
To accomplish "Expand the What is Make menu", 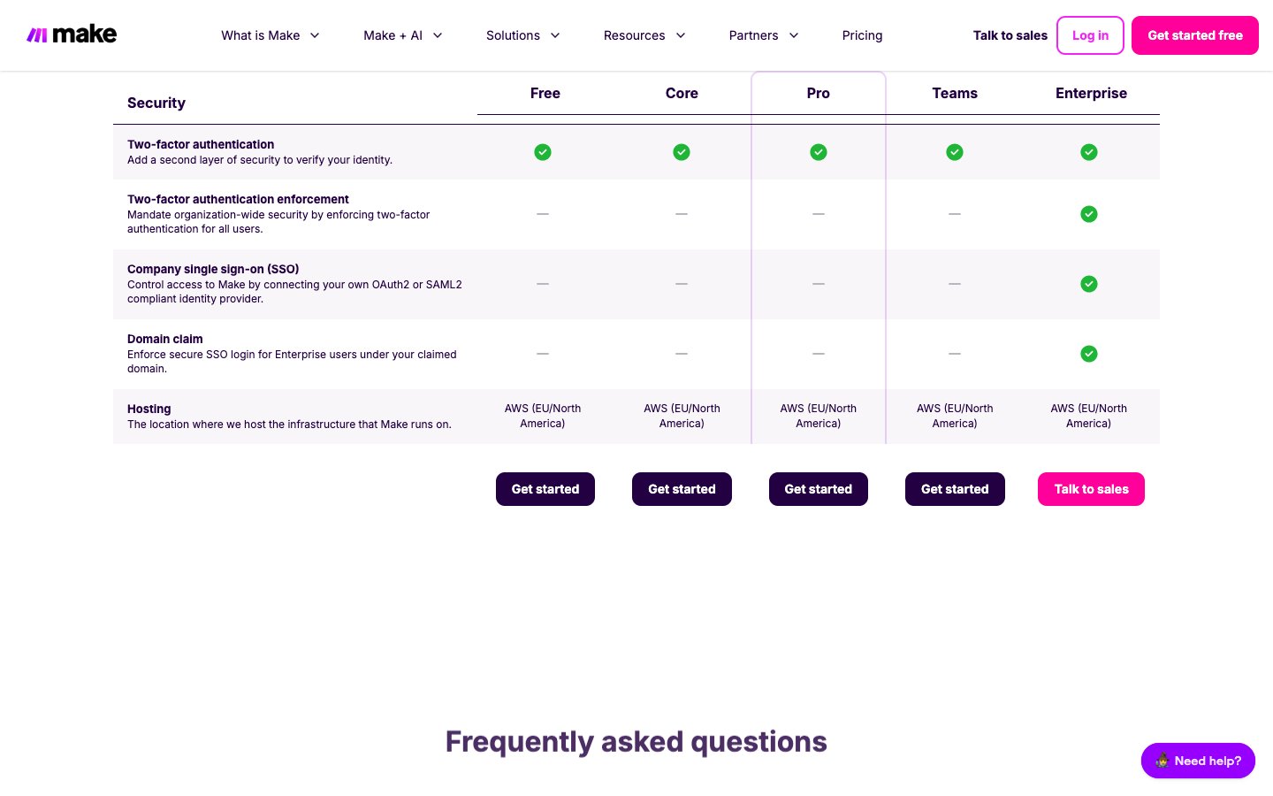I will (x=270, y=35).
